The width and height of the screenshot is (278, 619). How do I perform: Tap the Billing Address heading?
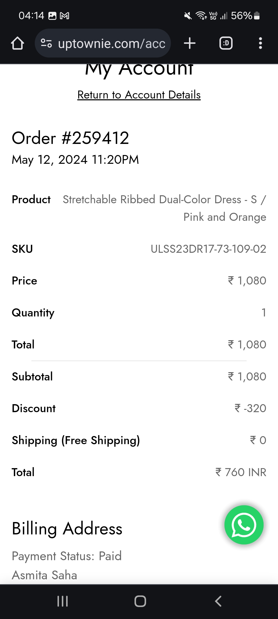coord(67,528)
